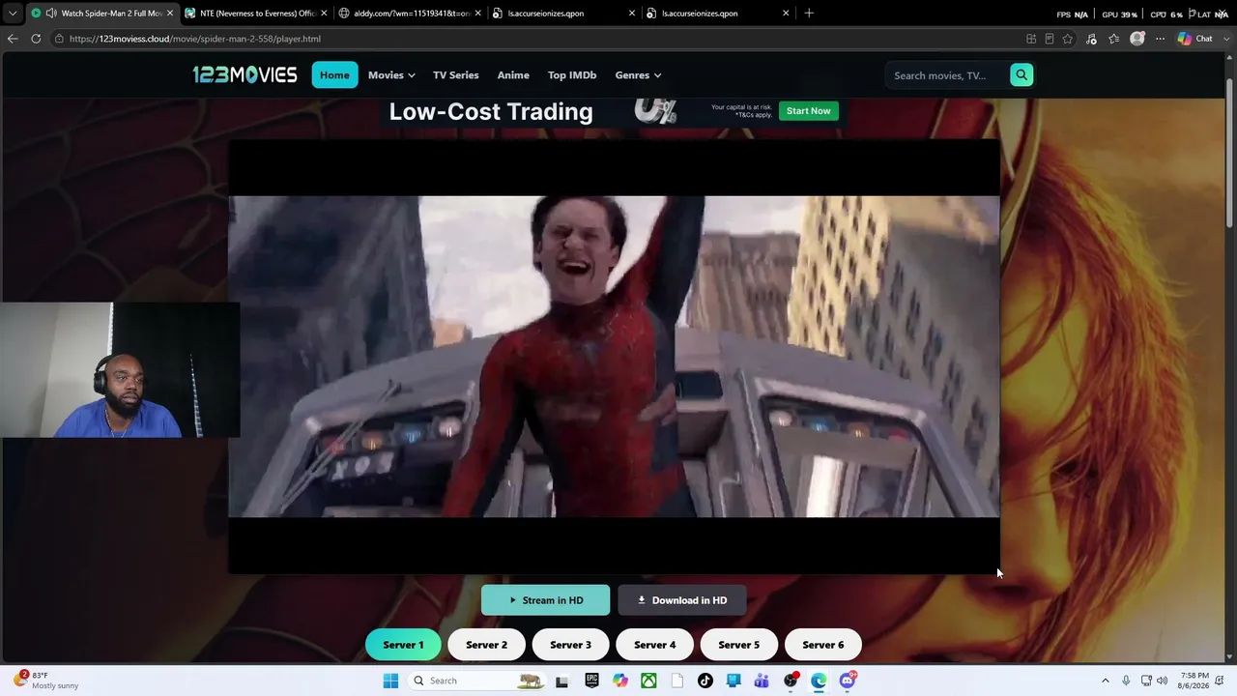This screenshot has height=696, width=1237.
Task: Click the 123Movies logo
Action: pyautogui.click(x=245, y=75)
